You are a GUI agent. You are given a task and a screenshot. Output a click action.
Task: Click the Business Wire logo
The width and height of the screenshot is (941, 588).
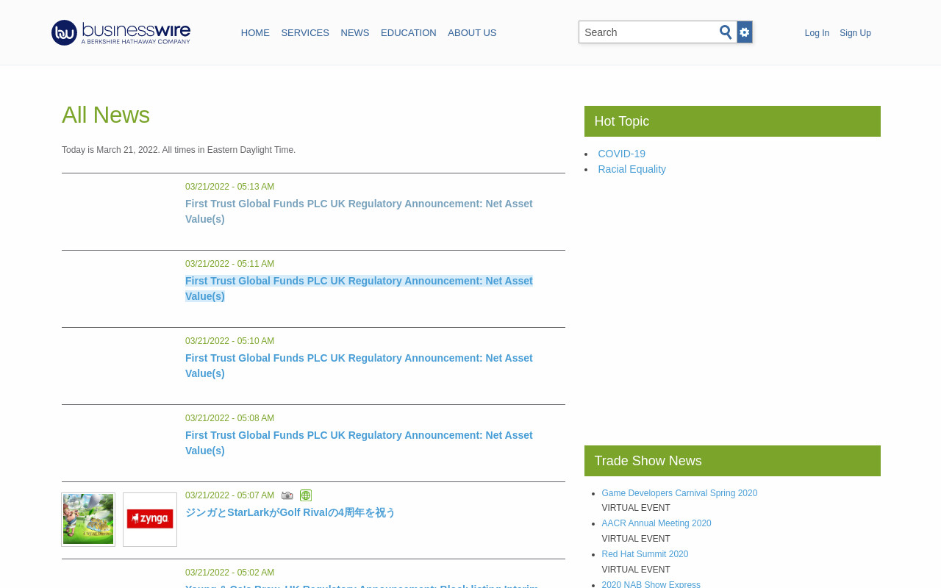pos(121,32)
